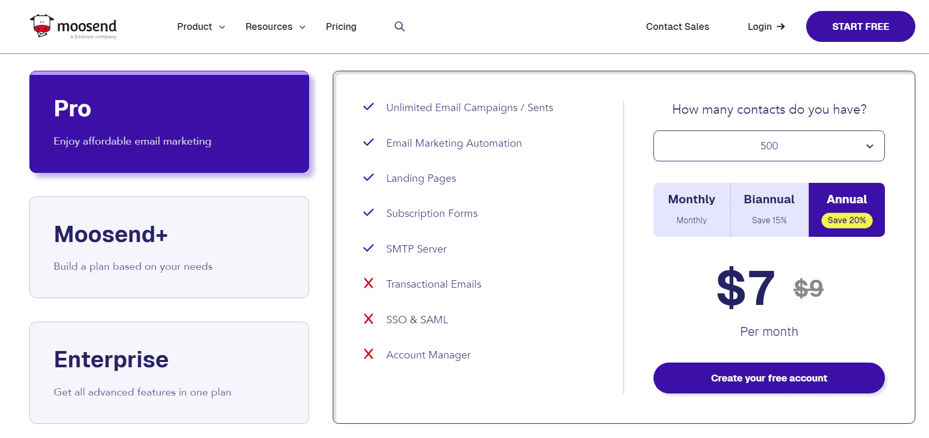This screenshot has width=929, height=438.
Task: Click Landing Pages feature text
Action: [x=421, y=178]
